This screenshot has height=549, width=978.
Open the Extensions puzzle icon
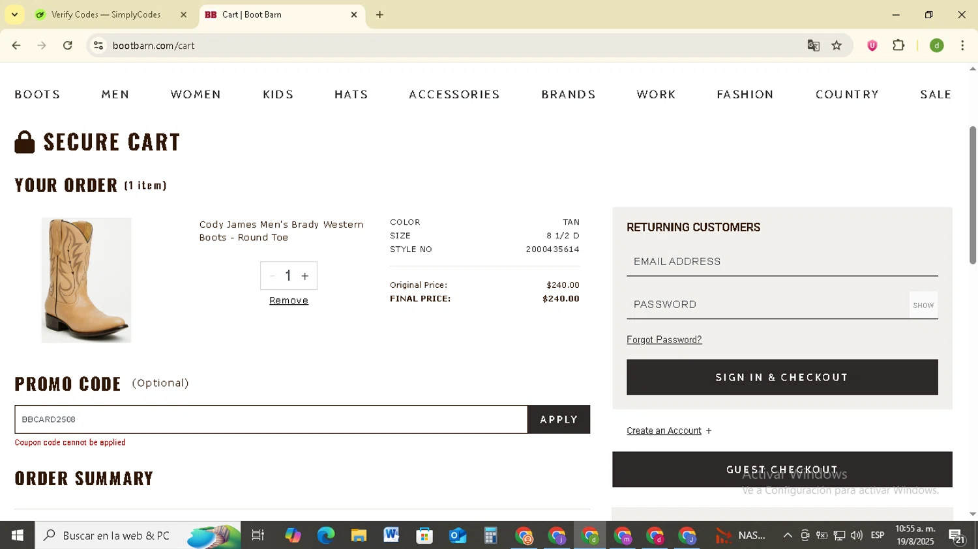(x=898, y=46)
